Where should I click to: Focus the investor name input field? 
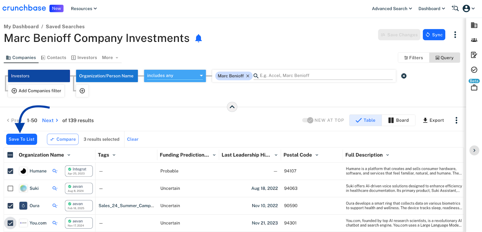326,76
